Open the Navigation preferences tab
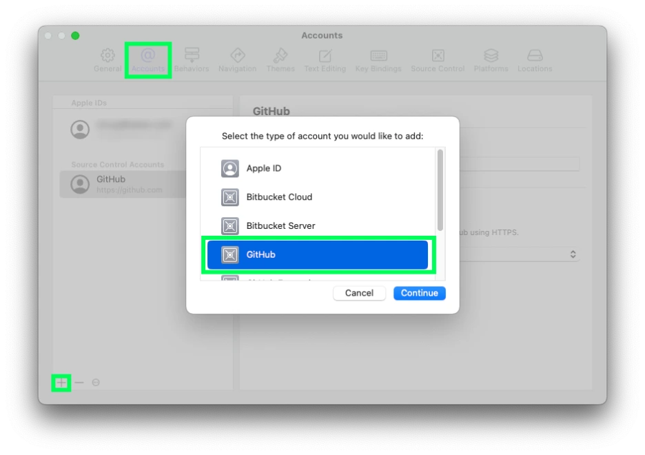 (x=237, y=60)
